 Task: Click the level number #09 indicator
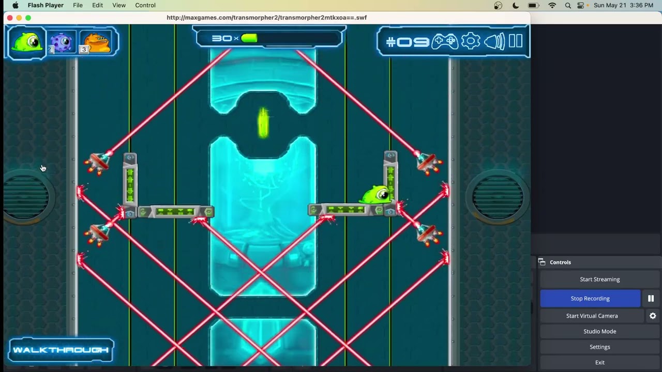[408, 42]
